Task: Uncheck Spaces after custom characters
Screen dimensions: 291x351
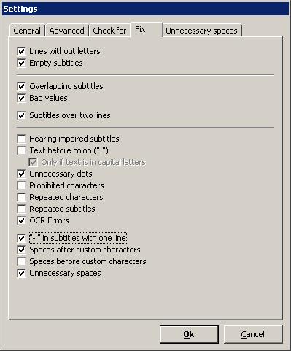Action: tap(21, 250)
